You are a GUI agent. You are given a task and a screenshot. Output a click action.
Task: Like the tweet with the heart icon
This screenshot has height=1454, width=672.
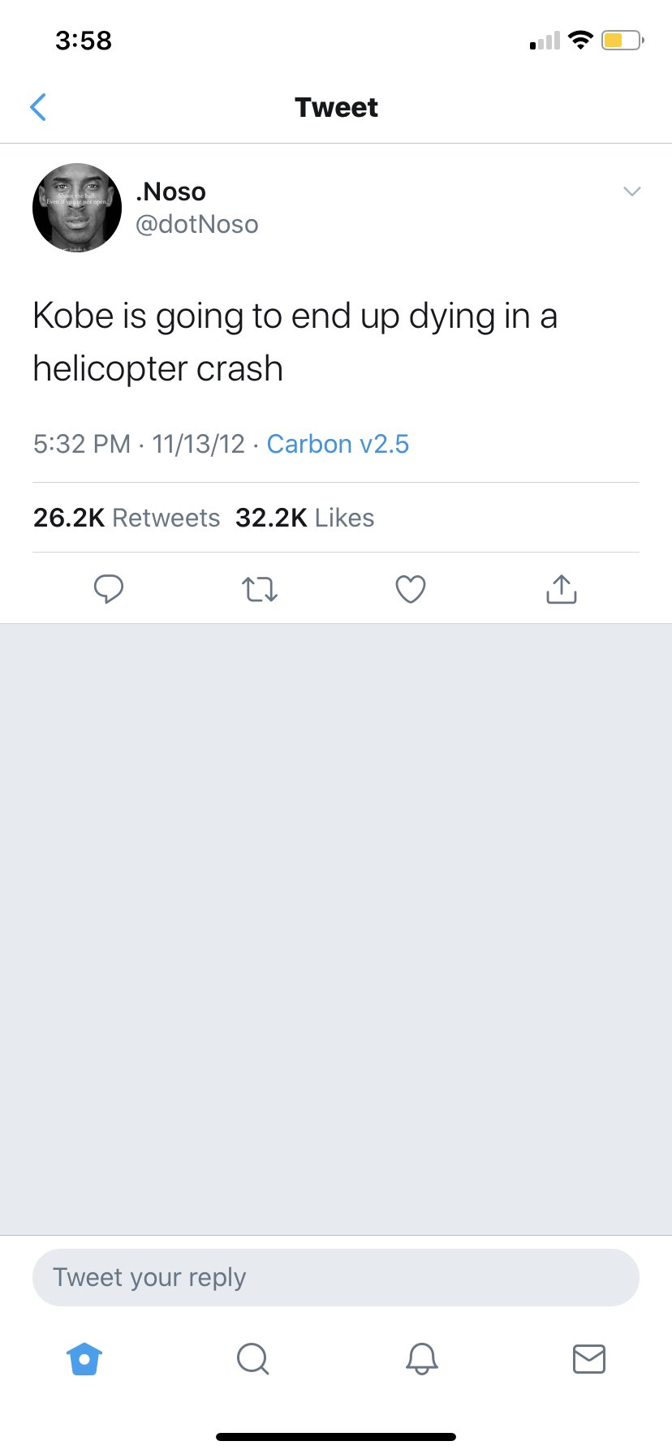(411, 589)
